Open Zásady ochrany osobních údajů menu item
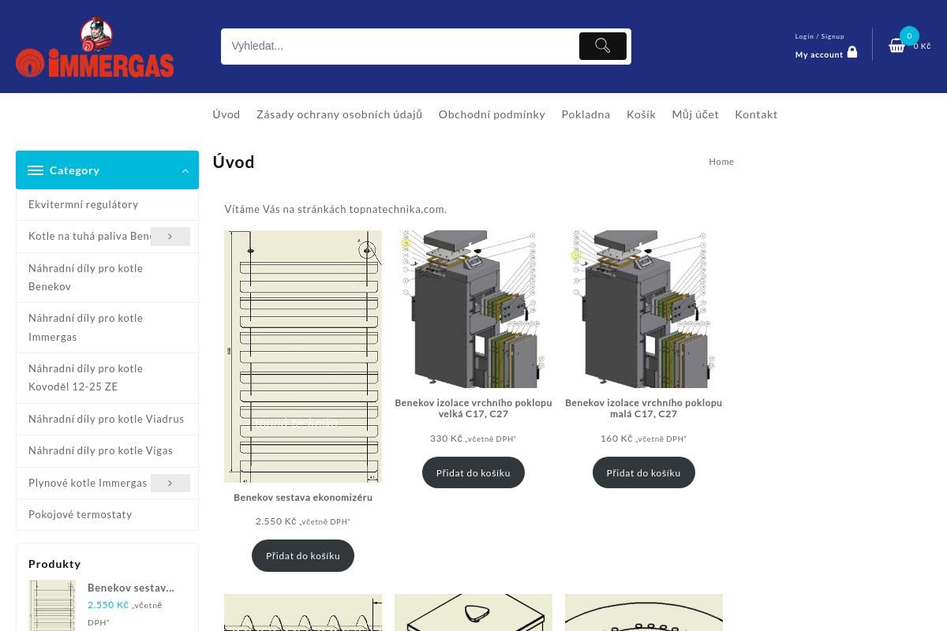The height and width of the screenshot is (631, 947). click(339, 114)
